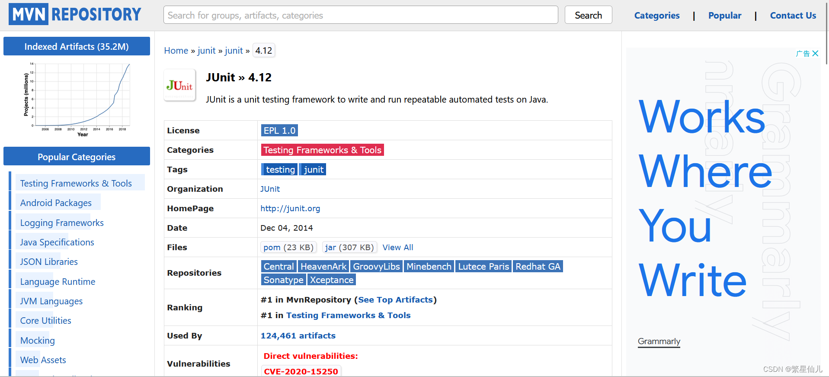The image size is (829, 377).
Task: Click the date text Dec 04, 2014
Action: [x=286, y=228]
